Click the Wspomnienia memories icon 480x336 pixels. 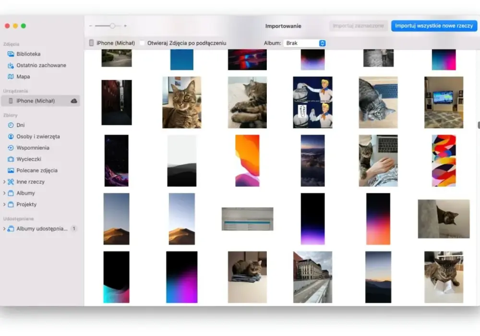click(x=11, y=147)
